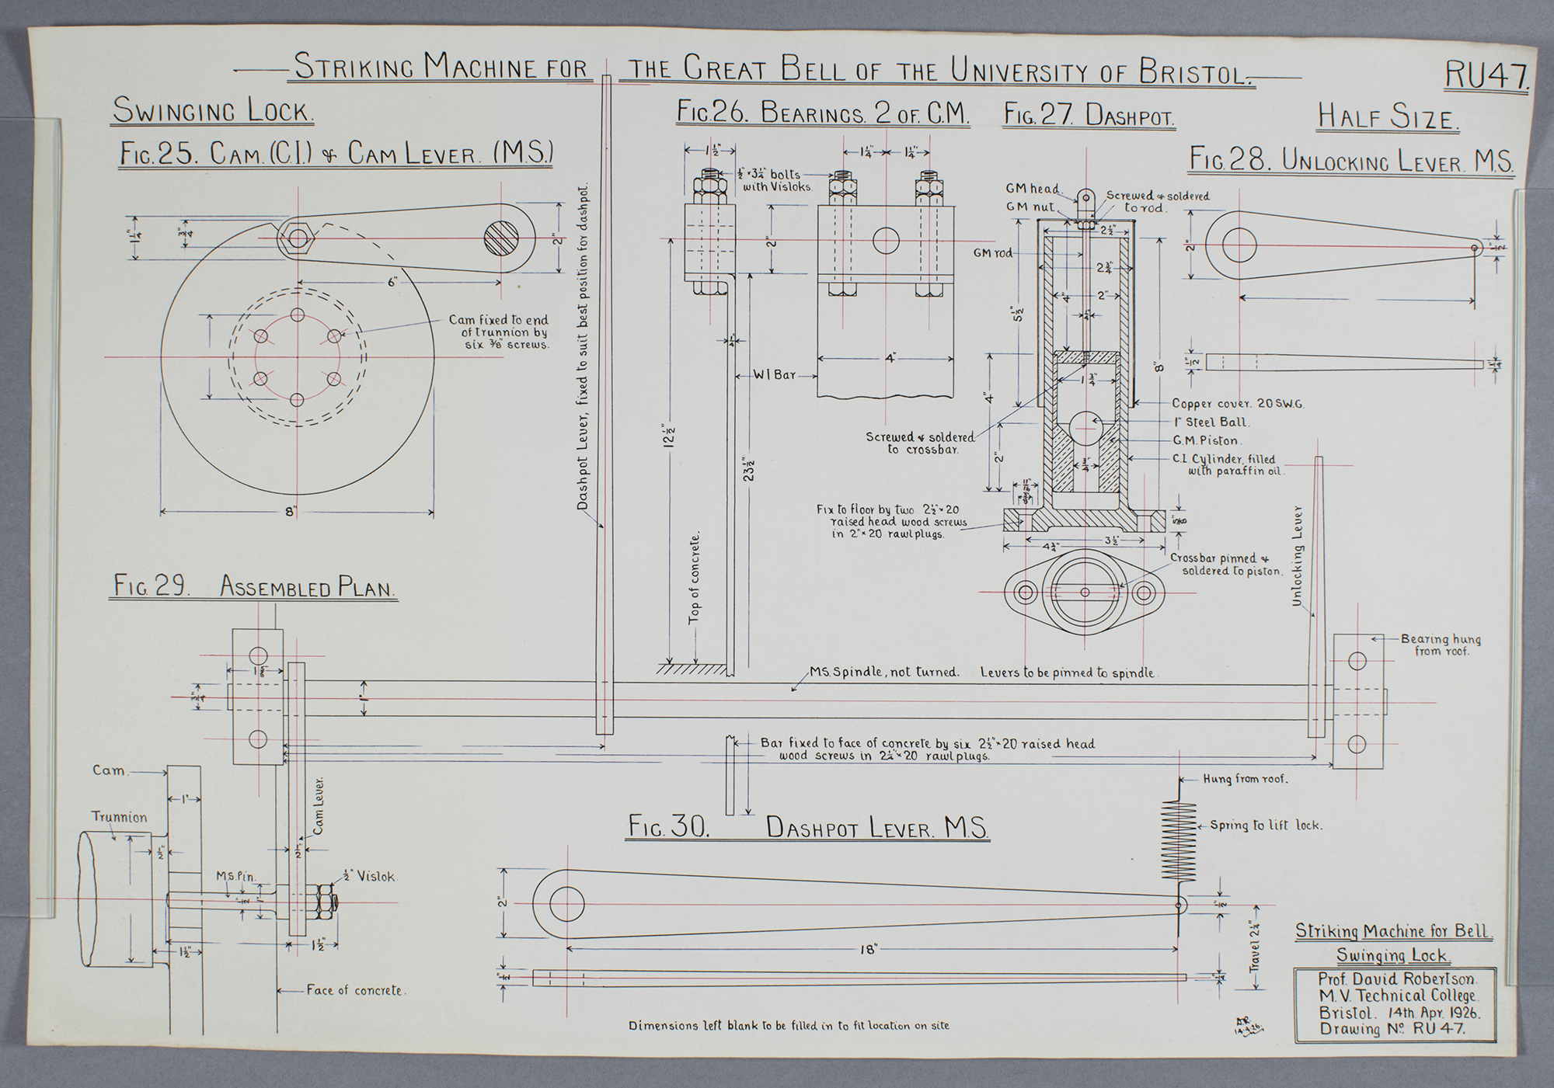
Task: Click the 'Swinging Lock' heading at top left
Action: point(213,111)
